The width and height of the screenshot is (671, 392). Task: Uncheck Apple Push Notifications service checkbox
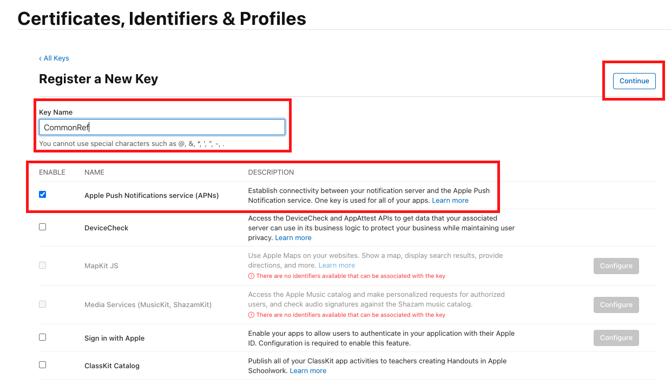click(43, 195)
